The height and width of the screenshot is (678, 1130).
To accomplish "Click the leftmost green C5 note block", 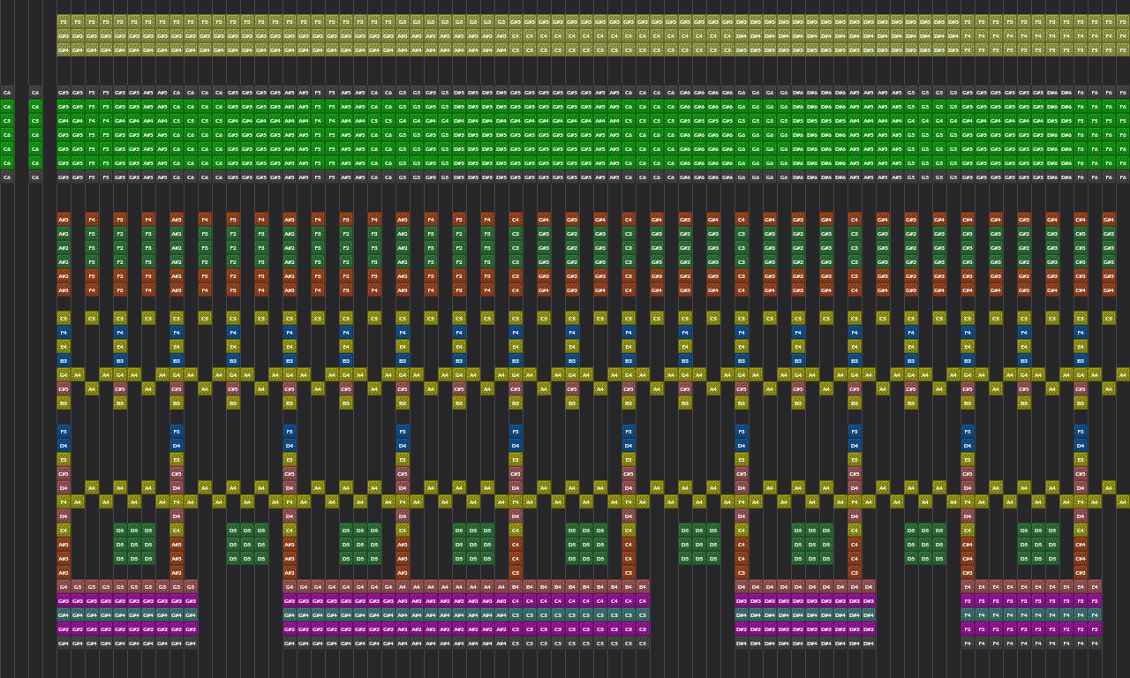I will coord(7,120).
